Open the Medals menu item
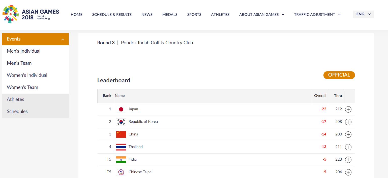Screen dimensions: 388x178 (170, 15)
